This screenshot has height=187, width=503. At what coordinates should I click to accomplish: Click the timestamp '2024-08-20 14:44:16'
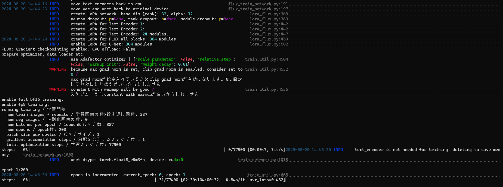[24, 4]
